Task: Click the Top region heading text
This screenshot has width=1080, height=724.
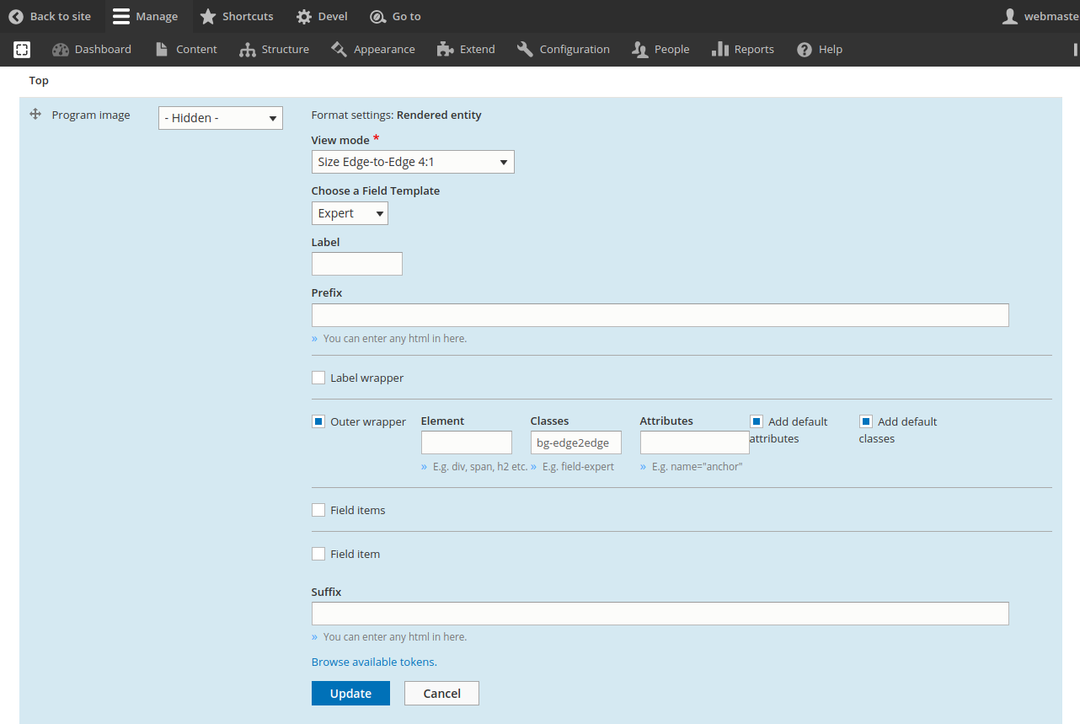Action: click(39, 81)
